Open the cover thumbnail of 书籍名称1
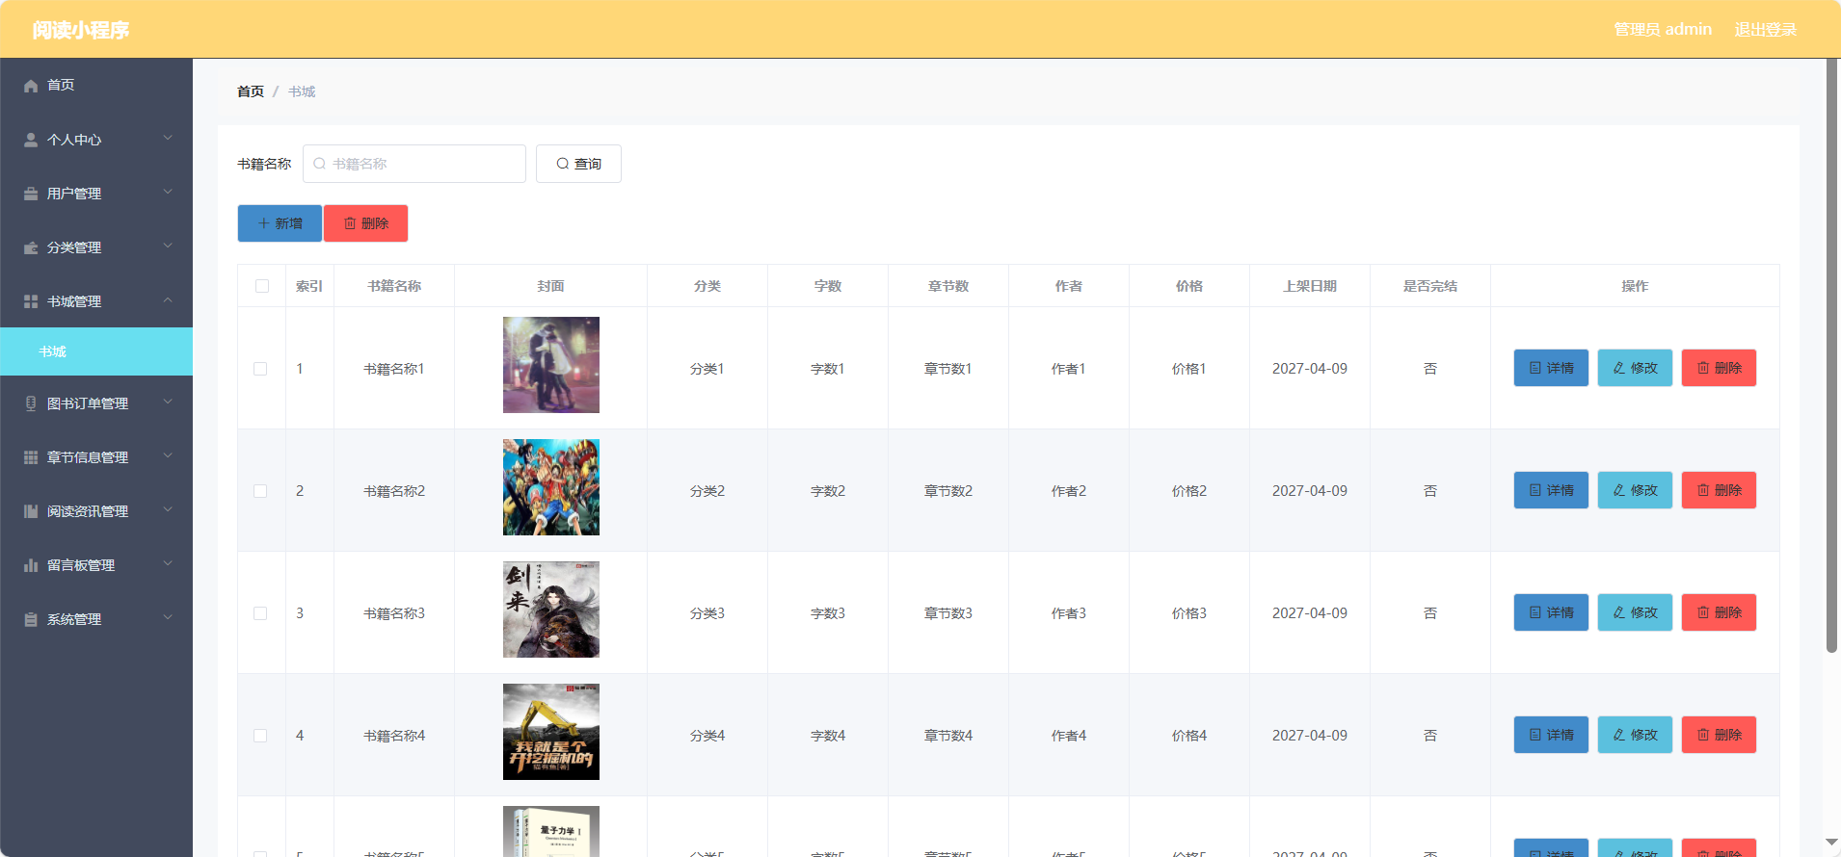1841x857 pixels. (x=551, y=365)
